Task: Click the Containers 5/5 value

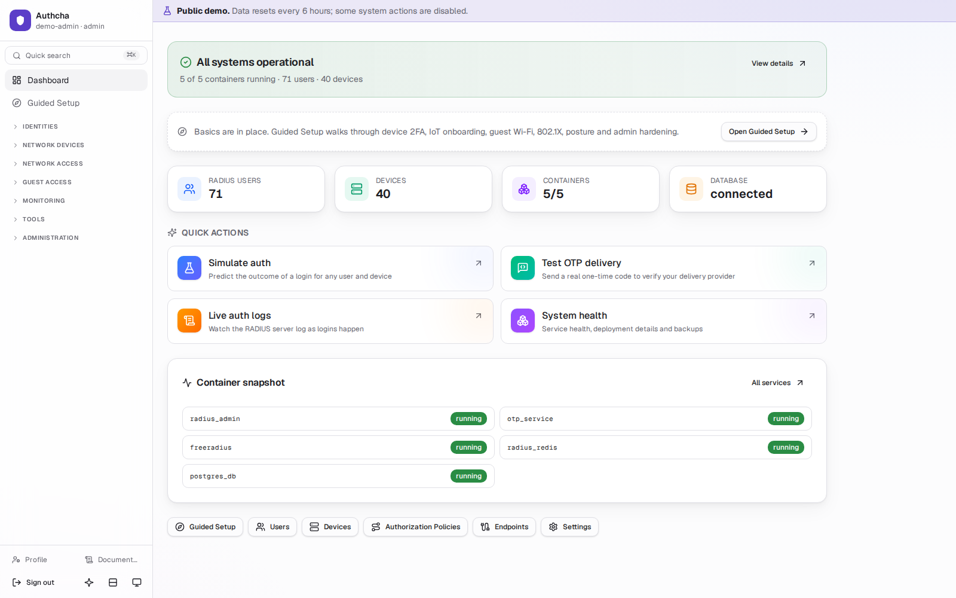Action: click(x=553, y=194)
